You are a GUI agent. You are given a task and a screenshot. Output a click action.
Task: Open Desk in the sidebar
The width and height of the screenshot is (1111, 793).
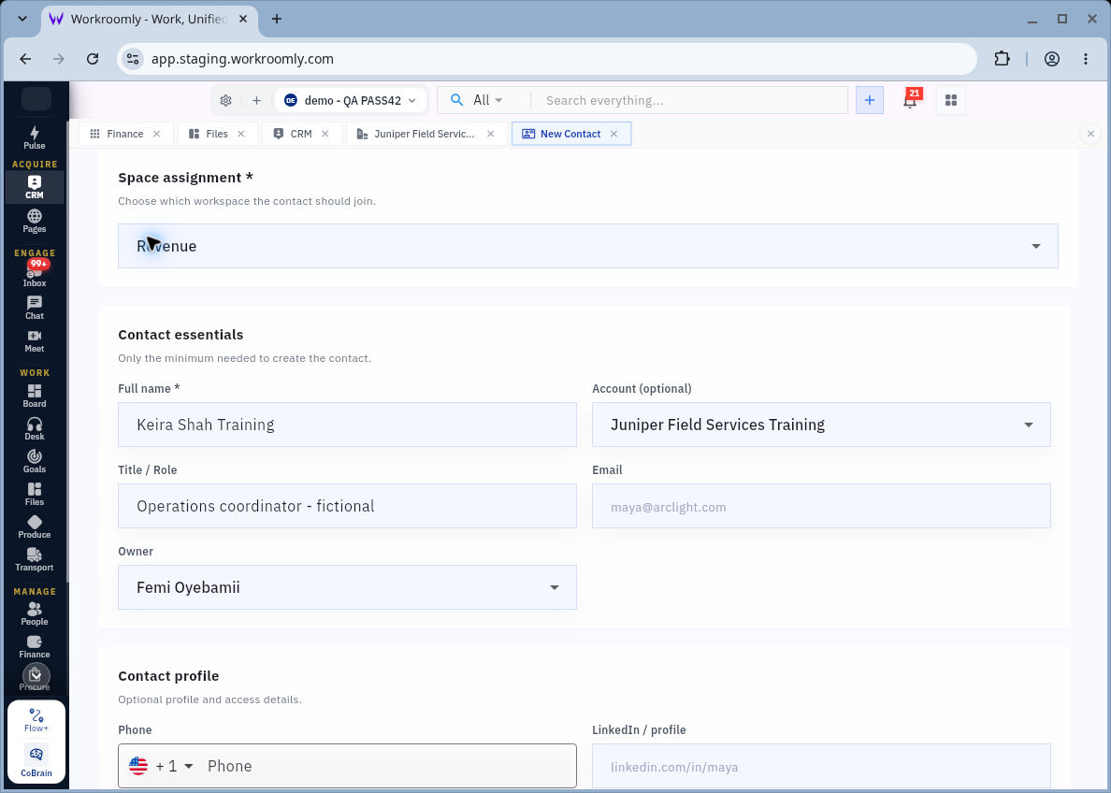34,428
